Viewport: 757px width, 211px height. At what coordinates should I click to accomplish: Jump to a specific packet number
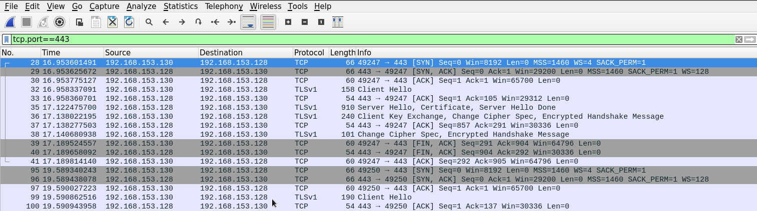pos(199,22)
